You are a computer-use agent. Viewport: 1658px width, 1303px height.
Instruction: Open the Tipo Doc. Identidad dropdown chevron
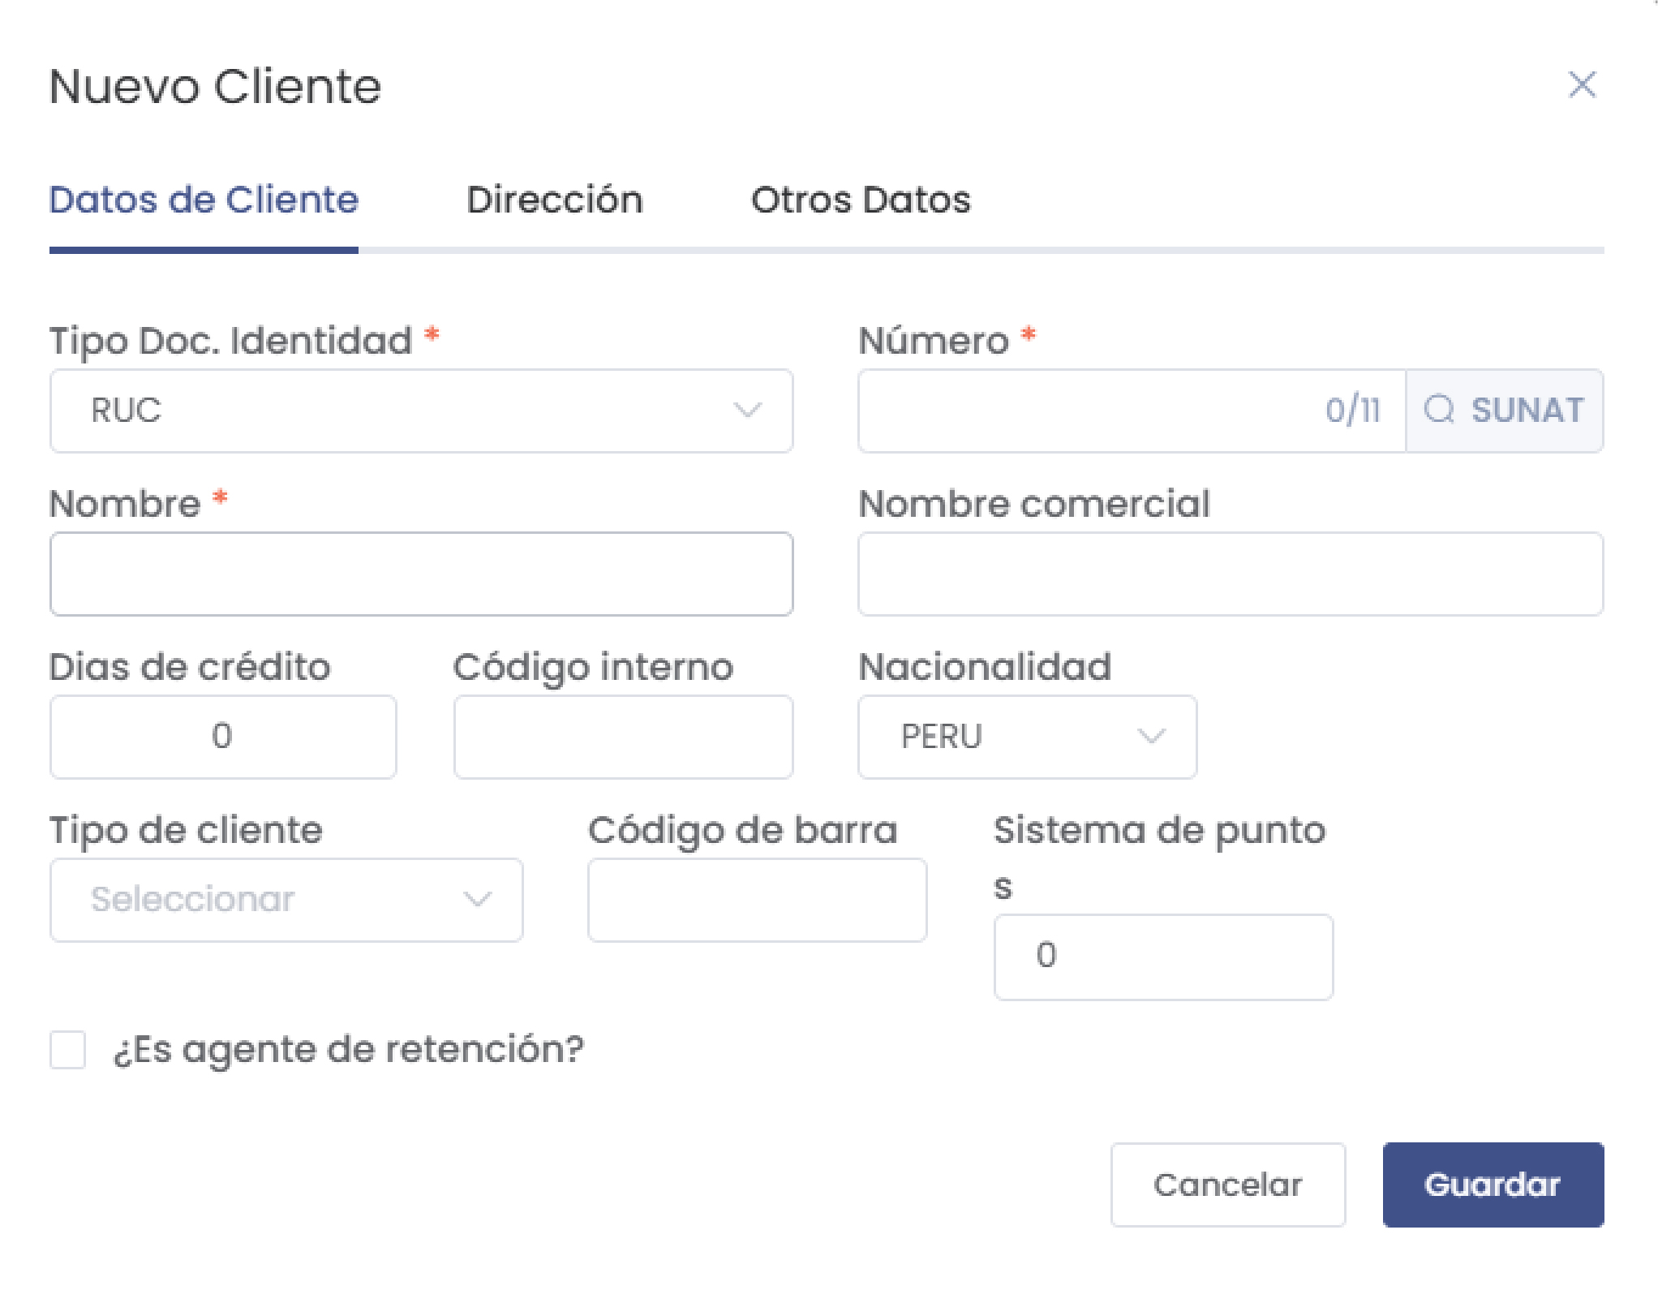click(x=749, y=411)
